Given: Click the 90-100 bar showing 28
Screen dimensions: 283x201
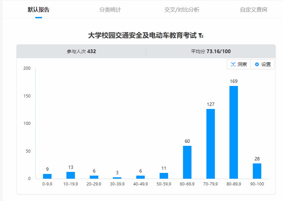Looking at the screenshot, I should pyautogui.click(x=257, y=171).
